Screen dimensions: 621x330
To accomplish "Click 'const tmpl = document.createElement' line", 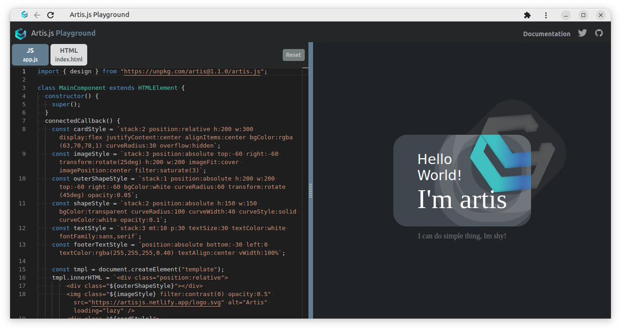I will (138, 270).
